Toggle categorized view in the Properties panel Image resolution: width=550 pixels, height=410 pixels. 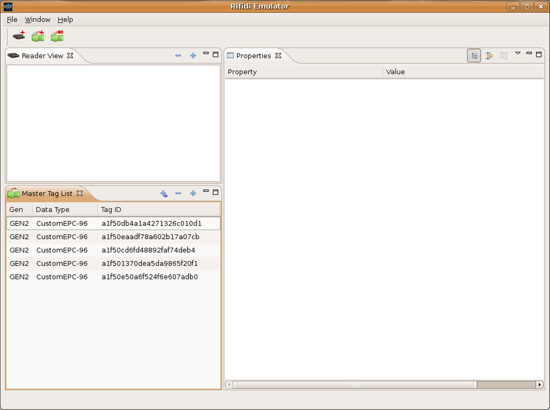(x=474, y=55)
